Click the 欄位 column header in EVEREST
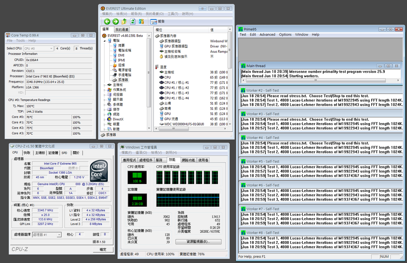This screenshot has width=407, height=263. pos(159,30)
